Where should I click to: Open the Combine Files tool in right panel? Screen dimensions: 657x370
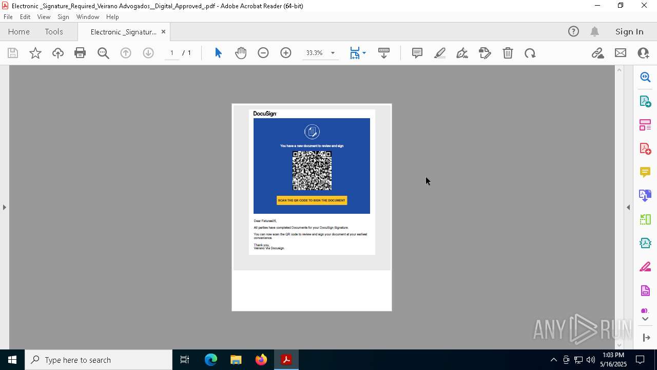point(645,196)
